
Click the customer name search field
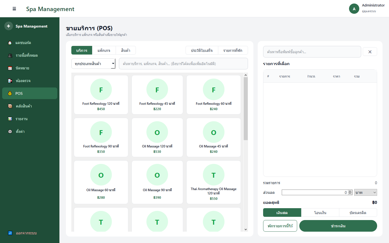pyautogui.click(x=312, y=52)
